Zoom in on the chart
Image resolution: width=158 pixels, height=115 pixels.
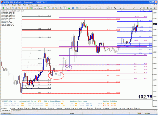(x=53, y=8)
